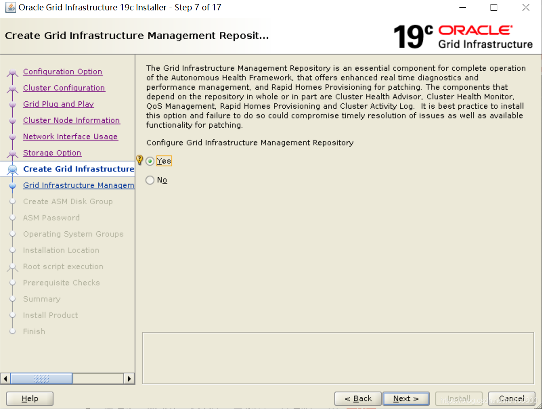
Task: Click the Summary step label
Action: tap(42, 299)
